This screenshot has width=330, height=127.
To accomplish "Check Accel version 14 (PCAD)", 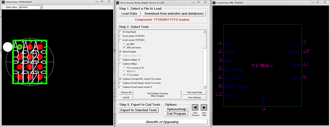I will pos(120,36).
